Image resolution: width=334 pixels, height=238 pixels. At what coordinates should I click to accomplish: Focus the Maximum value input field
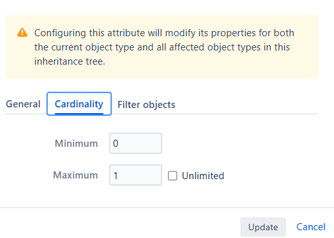coord(136,175)
